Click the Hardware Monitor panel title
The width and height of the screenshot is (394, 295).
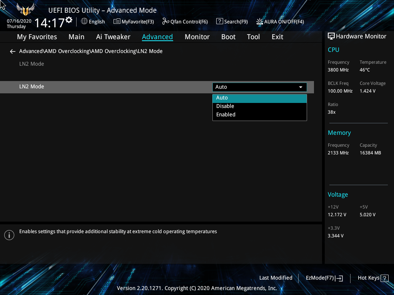click(x=361, y=36)
